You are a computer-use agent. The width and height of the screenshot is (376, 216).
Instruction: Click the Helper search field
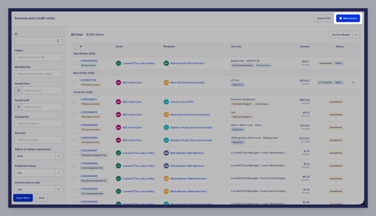pos(38,57)
